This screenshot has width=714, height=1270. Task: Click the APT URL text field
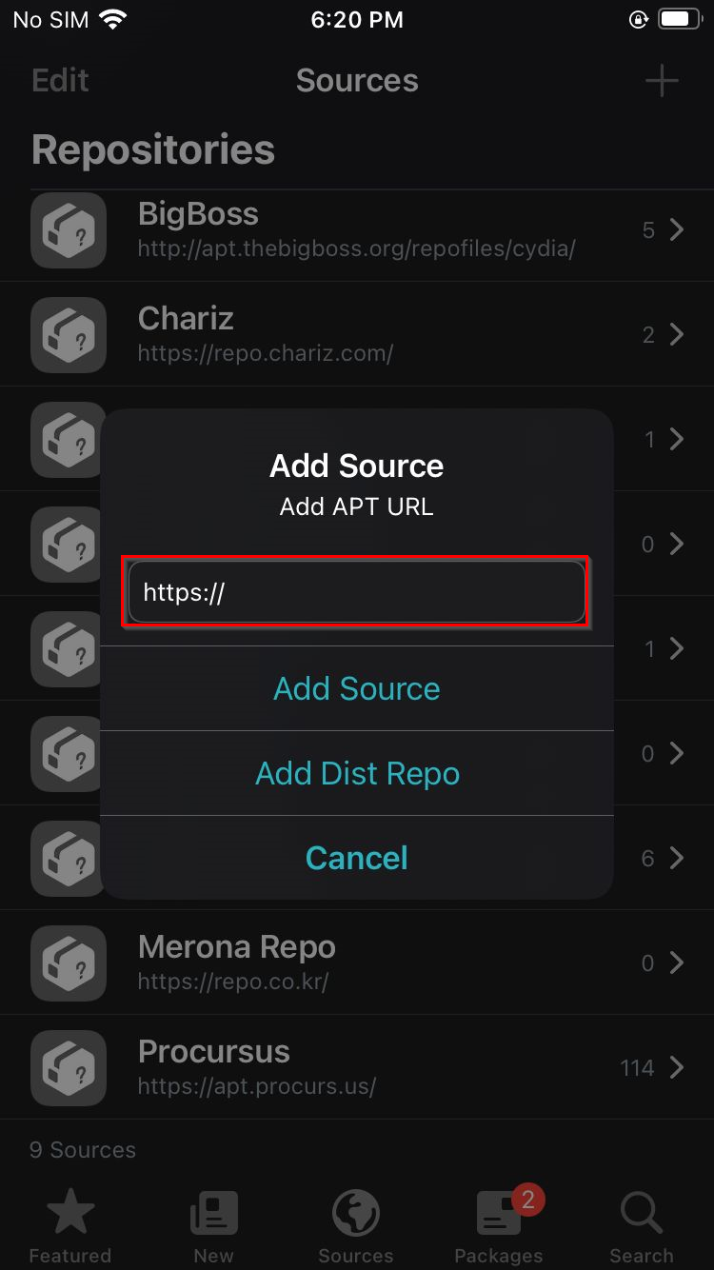point(357,592)
